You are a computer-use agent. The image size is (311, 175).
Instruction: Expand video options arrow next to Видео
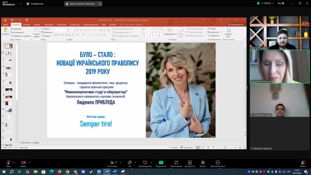(x=29, y=163)
